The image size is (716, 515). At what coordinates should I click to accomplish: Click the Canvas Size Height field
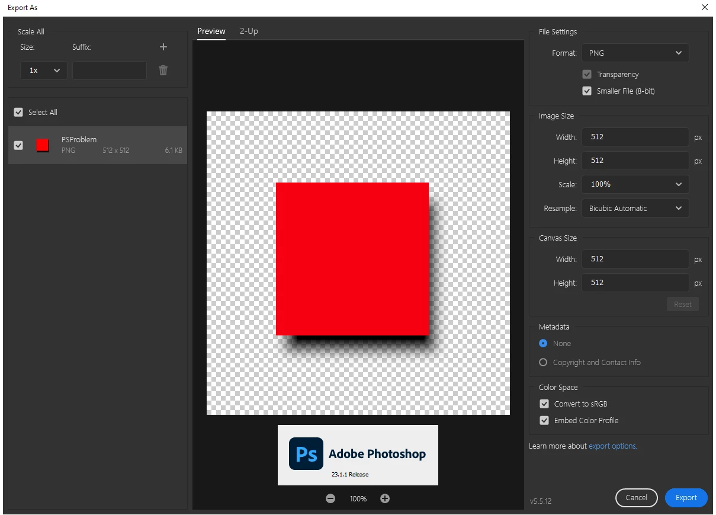(x=635, y=283)
